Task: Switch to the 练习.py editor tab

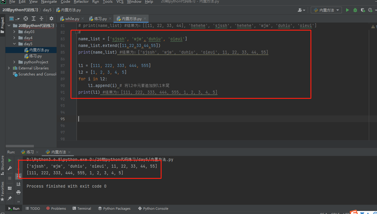Action: pyautogui.click(x=100, y=19)
